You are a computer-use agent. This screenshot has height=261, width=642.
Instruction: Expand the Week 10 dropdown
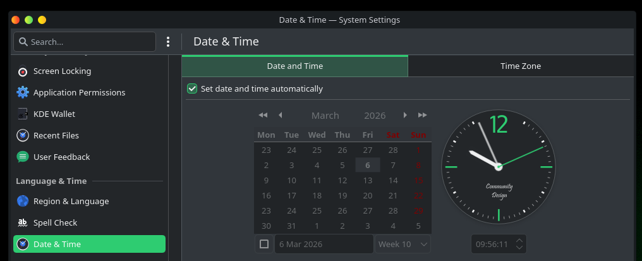tap(403, 244)
